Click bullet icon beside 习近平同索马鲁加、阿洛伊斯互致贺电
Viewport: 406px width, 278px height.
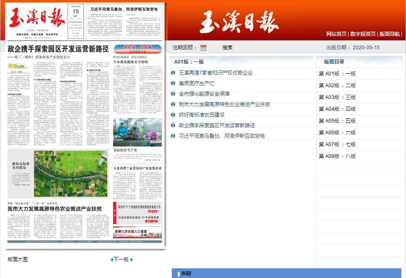[x=173, y=136]
